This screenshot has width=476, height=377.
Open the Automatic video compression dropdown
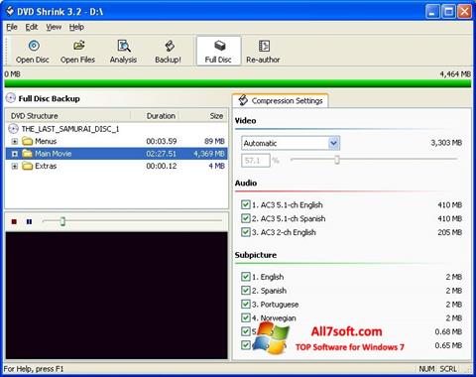click(x=334, y=143)
